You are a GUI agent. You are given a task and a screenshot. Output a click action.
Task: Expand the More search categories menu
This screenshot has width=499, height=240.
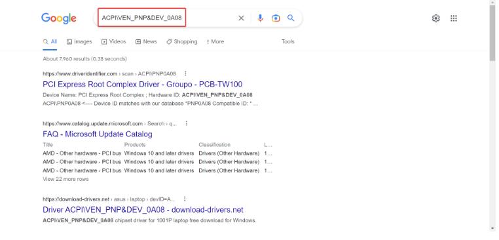pos(215,42)
